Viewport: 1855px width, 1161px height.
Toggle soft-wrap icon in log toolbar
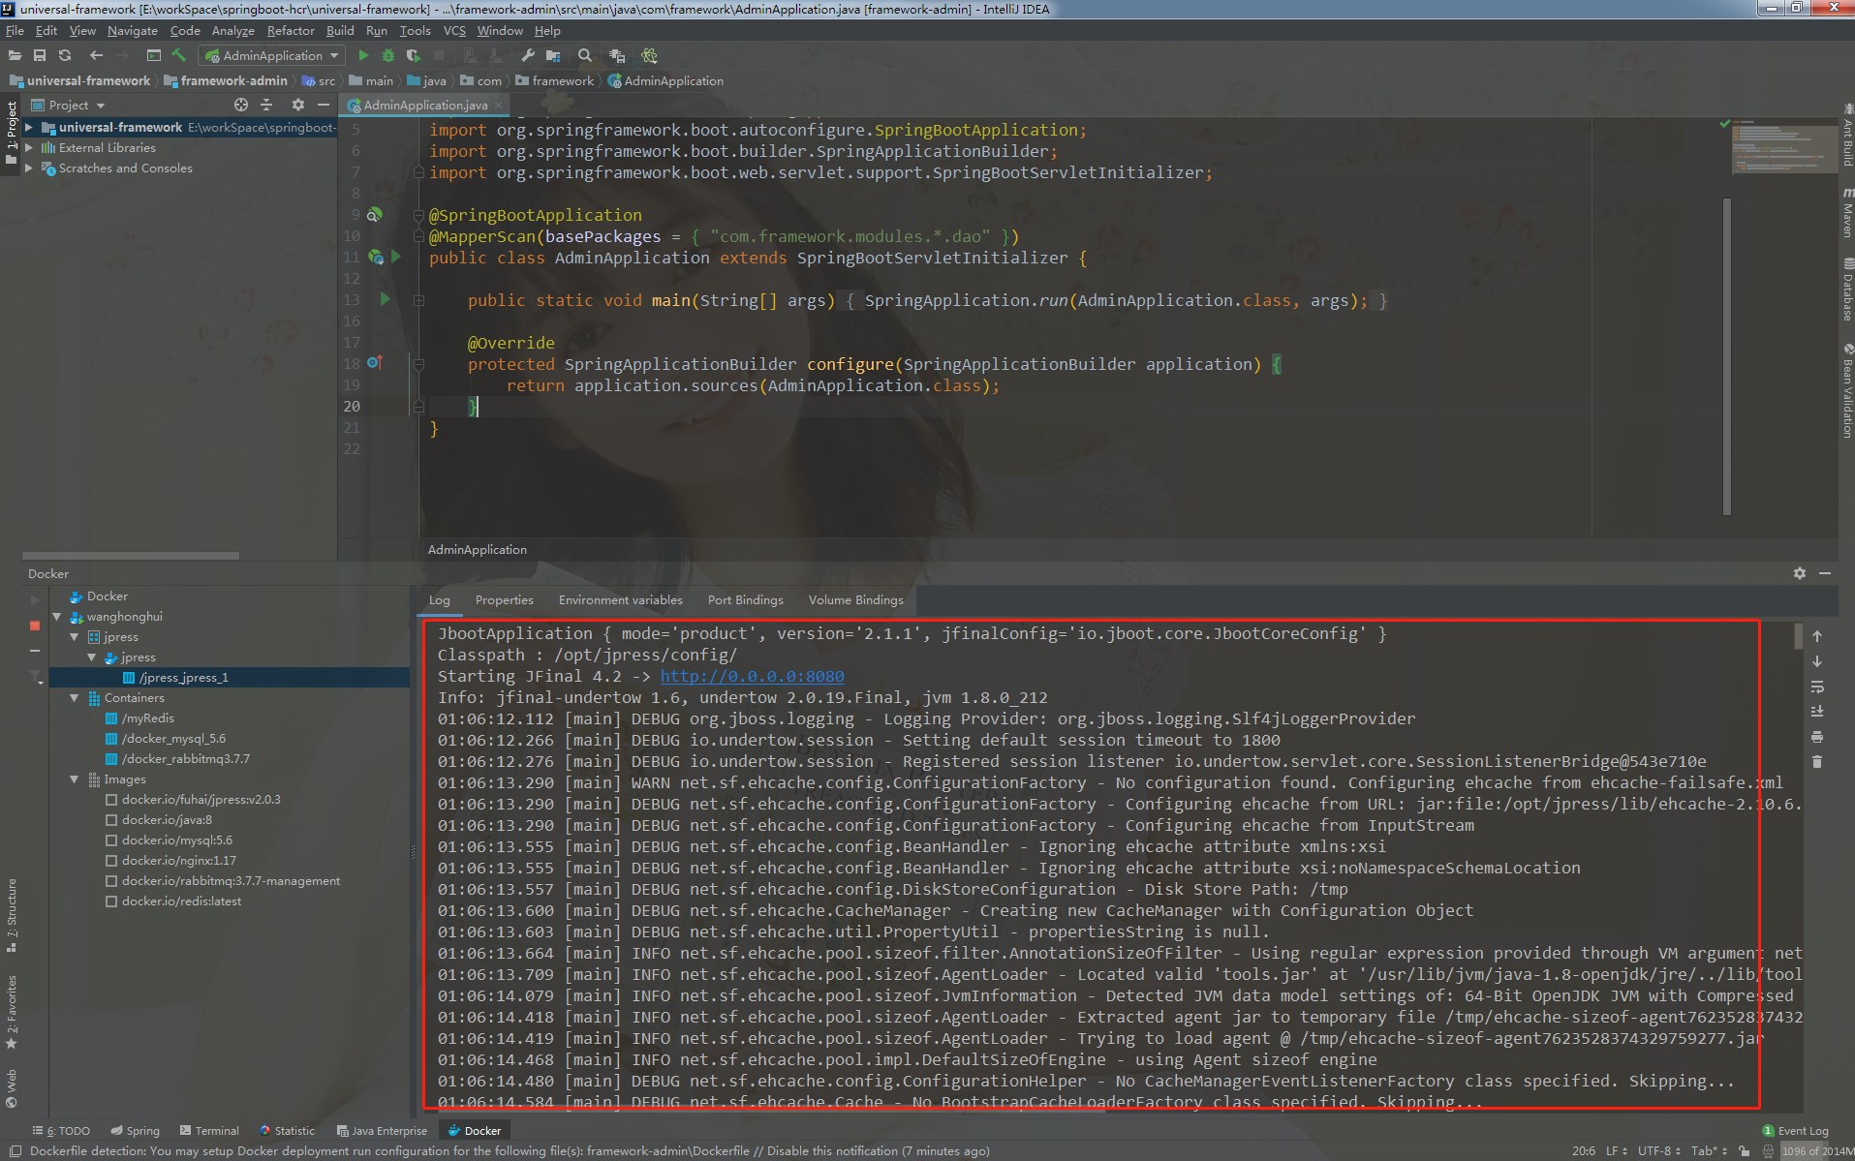1817,687
